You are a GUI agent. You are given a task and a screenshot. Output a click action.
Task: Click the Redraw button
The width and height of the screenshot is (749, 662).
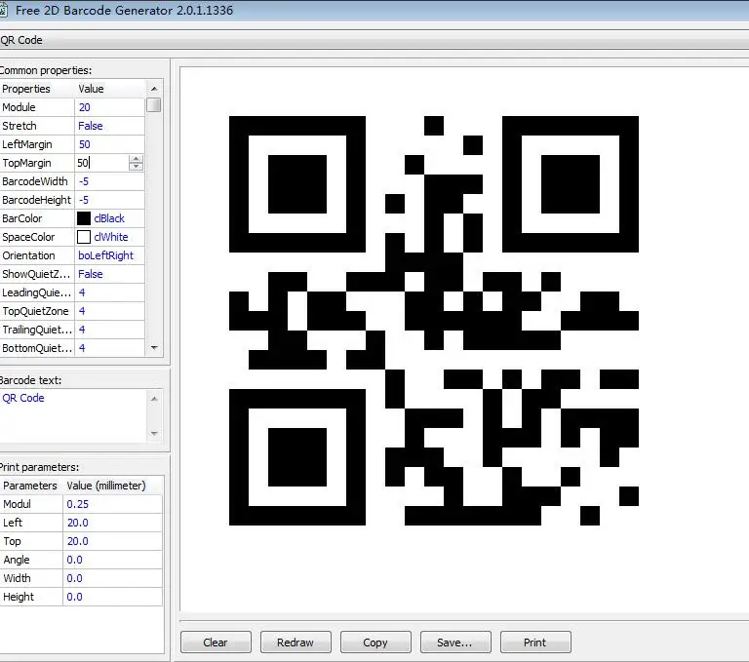click(x=296, y=642)
